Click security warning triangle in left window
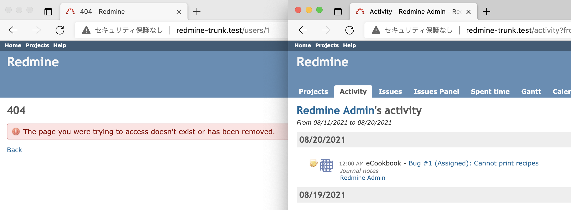Image resolution: width=571 pixels, height=210 pixels. point(86,30)
